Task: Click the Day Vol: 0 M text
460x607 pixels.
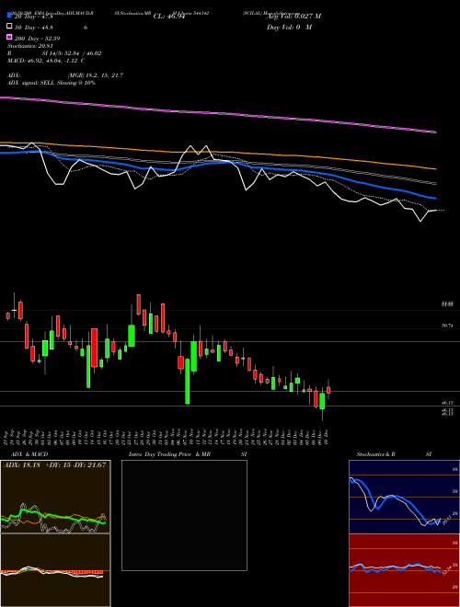Action: 289,27
